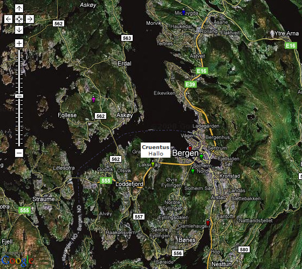Click the Nattlandsfjellet place label
Screen dimensions: 302x269
pos(256,221)
